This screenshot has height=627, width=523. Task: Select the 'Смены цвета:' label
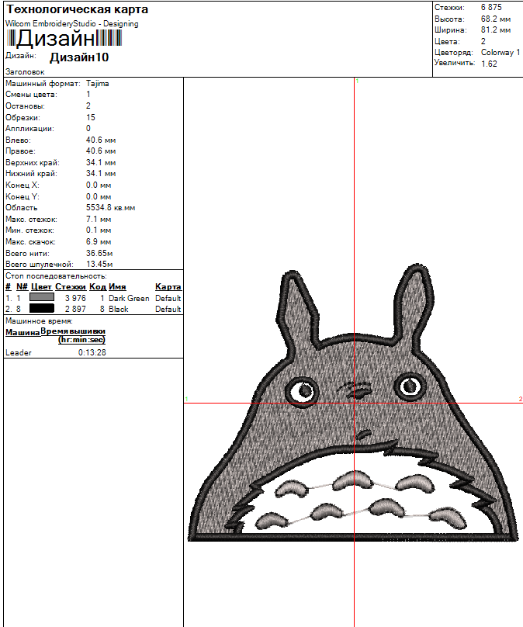(31, 95)
